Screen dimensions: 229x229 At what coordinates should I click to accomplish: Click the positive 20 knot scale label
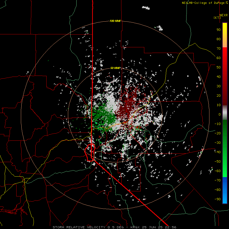click(x=219, y=95)
